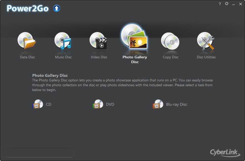The height and width of the screenshot is (161, 245).
Task: Click the Power2Go title logo
Action: (x=28, y=8)
